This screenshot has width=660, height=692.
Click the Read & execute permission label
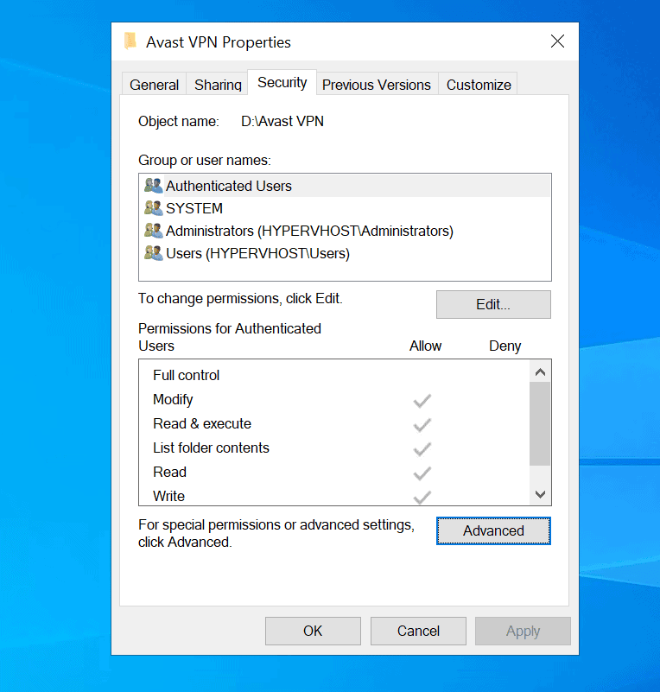(202, 423)
